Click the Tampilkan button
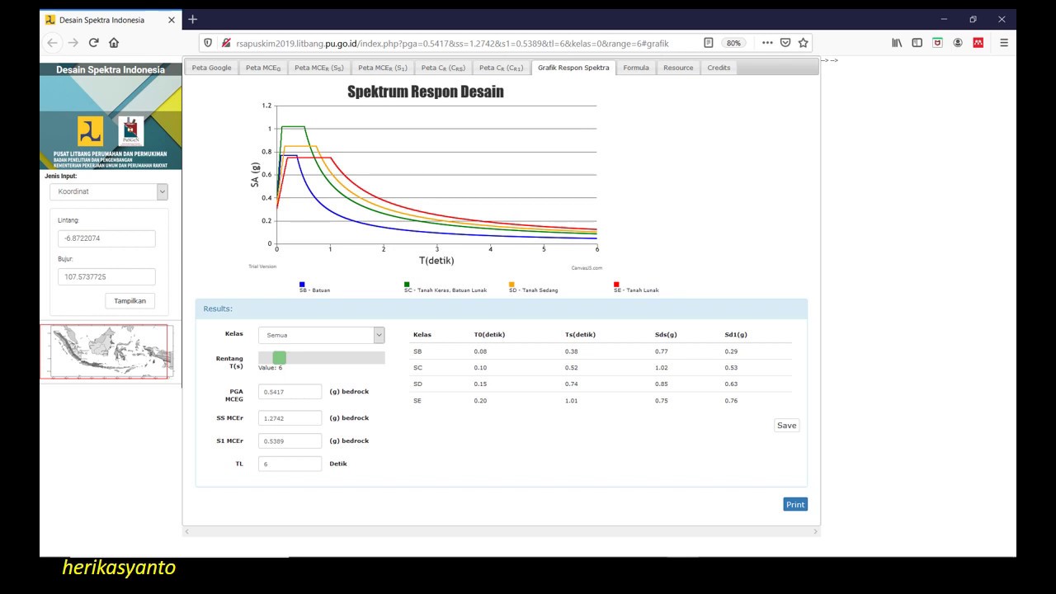The height and width of the screenshot is (594, 1056). [130, 301]
